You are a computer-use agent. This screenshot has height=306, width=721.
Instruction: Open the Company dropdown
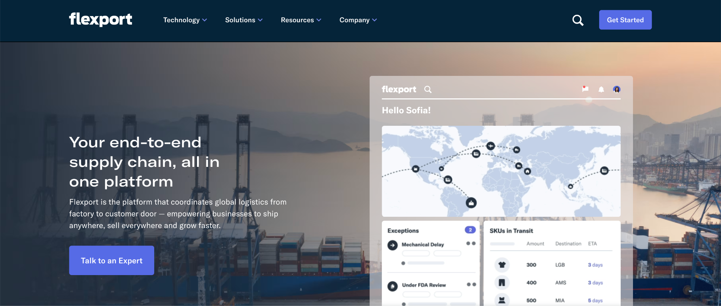[358, 20]
